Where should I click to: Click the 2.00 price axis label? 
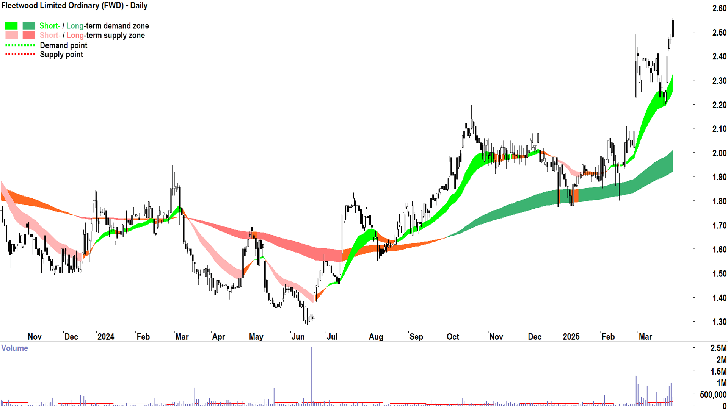pos(719,153)
